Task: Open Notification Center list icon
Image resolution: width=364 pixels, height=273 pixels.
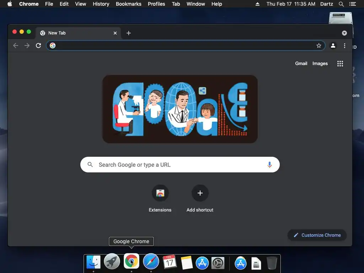Action: tap(352, 4)
